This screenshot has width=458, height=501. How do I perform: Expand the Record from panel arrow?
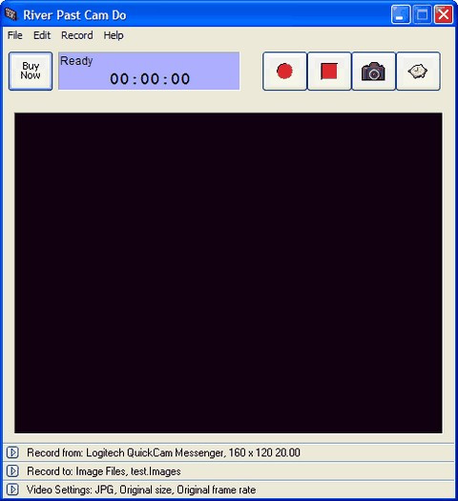[12, 452]
